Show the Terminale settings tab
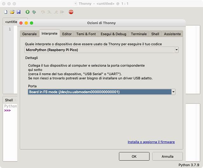203x168 pixels. tap(139, 34)
